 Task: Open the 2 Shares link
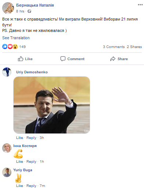point(134,47)
